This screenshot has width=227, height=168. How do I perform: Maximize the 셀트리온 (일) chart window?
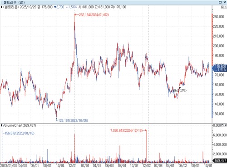[x=220, y=2]
